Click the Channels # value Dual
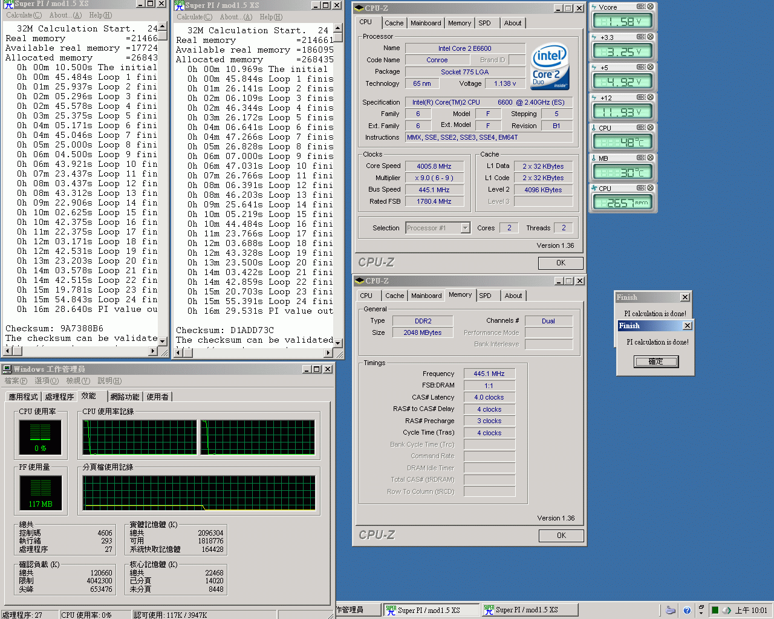The image size is (774, 619). 548,321
